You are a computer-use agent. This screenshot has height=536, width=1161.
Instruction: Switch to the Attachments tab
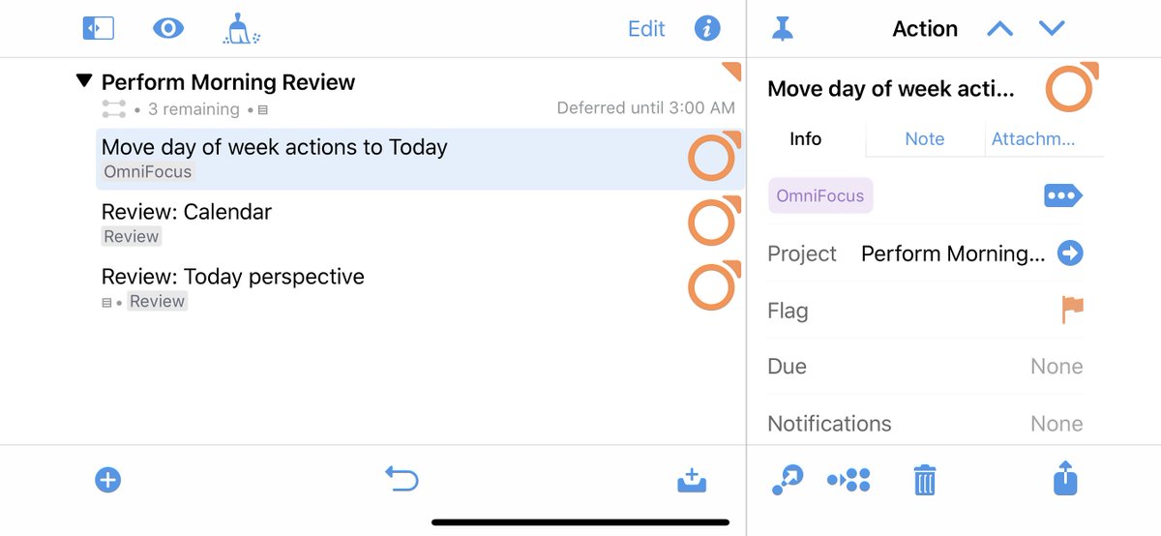tap(1032, 139)
